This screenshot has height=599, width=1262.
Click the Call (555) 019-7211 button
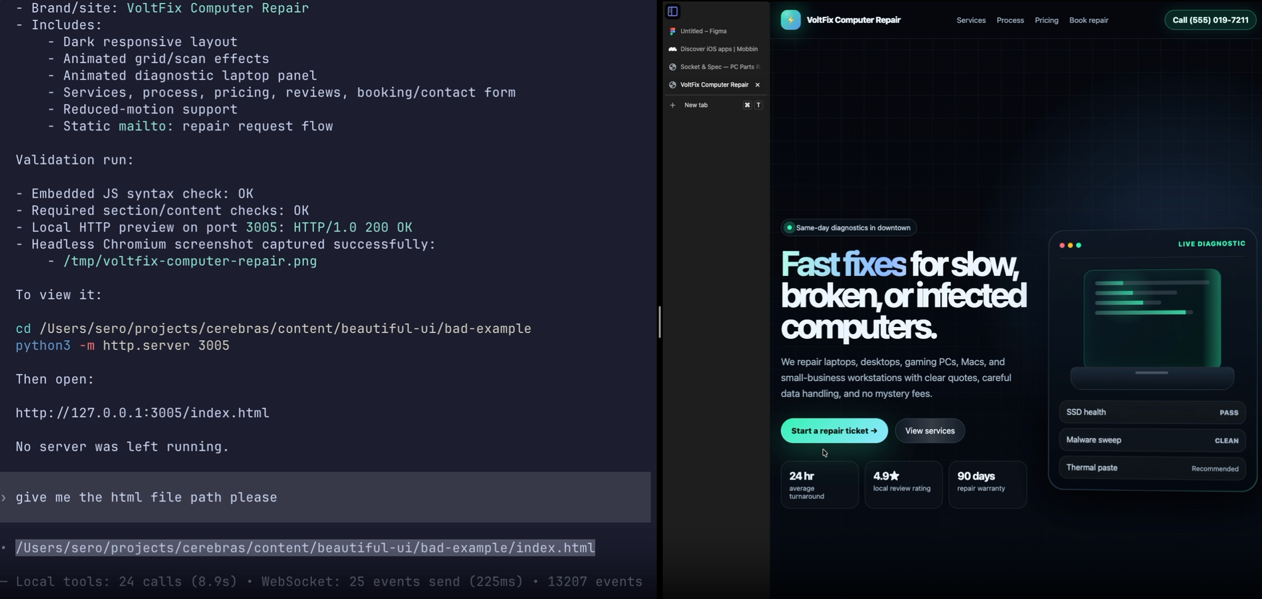(1210, 20)
